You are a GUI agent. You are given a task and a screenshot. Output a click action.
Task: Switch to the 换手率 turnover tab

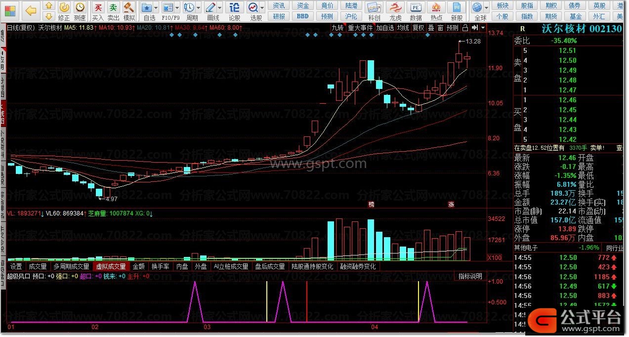coord(161,266)
